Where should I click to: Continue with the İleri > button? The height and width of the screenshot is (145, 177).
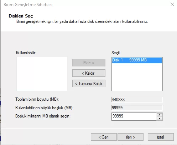(x=130, y=137)
